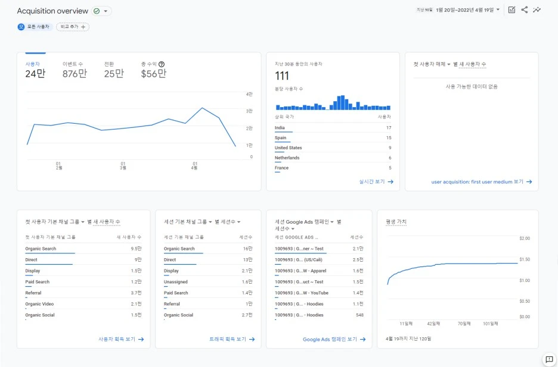Open the session default channel group dropdown
558x367 pixels.
tap(210, 222)
